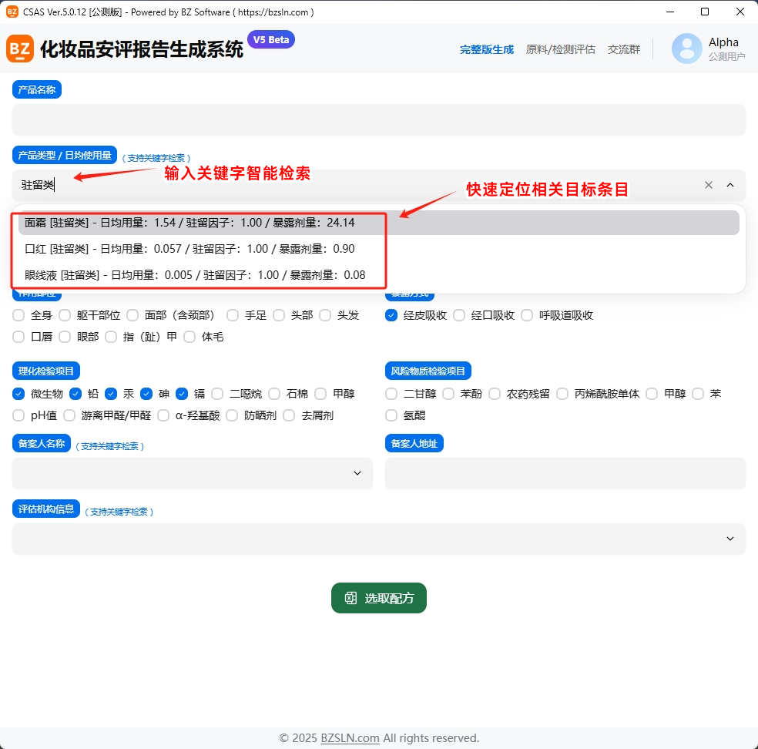The width and height of the screenshot is (758, 749).
Task: Click the BZ logo in the header
Action: pyautogui.click(x=20, y=49)
